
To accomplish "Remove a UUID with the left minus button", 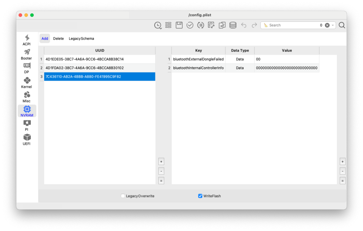I will click(x=162, y=171).
